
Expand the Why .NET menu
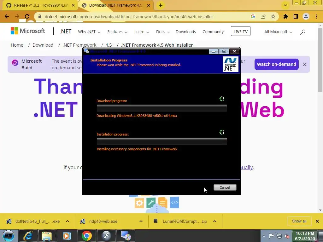click(89, 32)
